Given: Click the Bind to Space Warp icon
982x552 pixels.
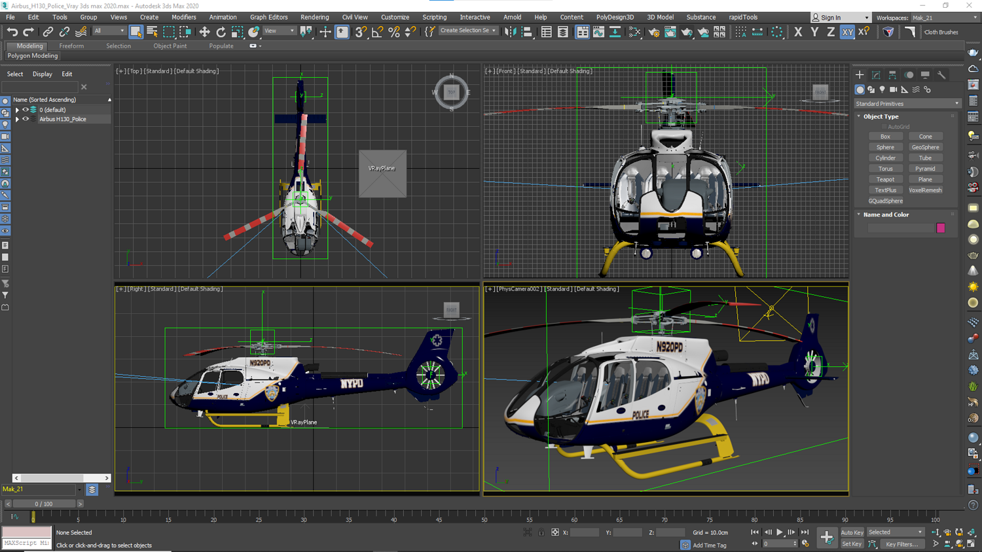Looking at the screenshot, I should [x=81, y=31].
